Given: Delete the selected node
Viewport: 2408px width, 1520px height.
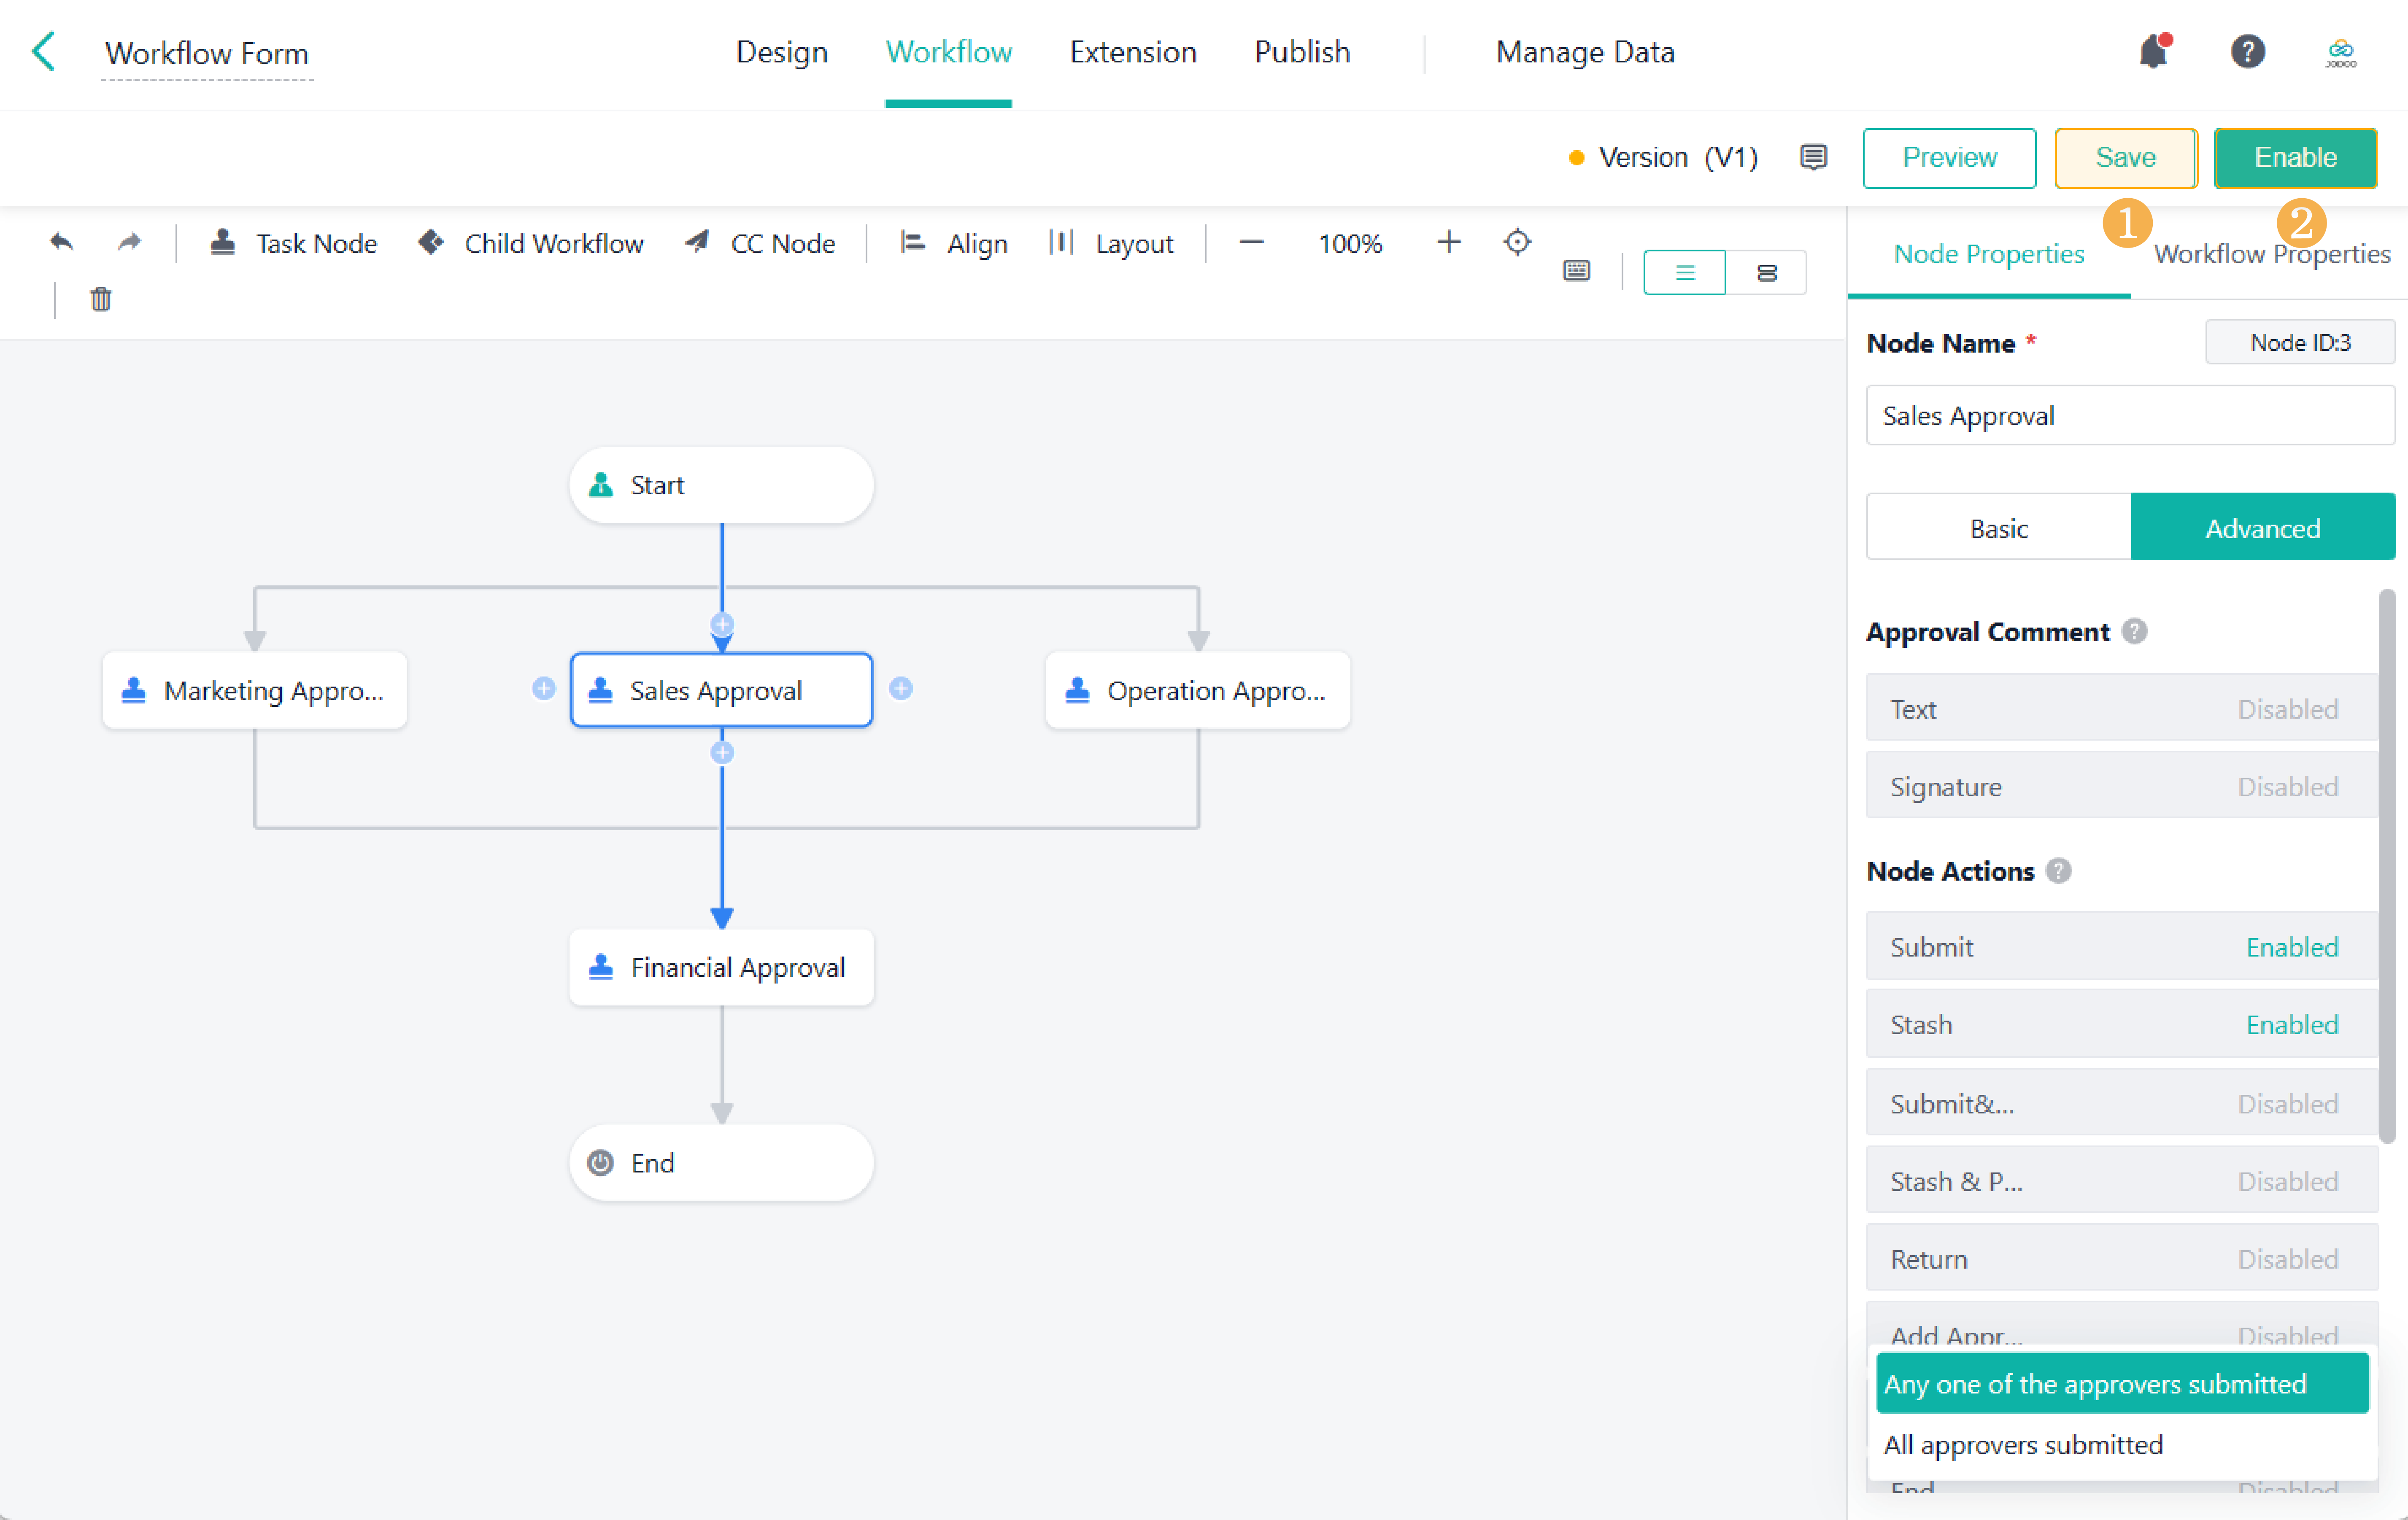Looking at the screenshot, I should coord(100,299).
